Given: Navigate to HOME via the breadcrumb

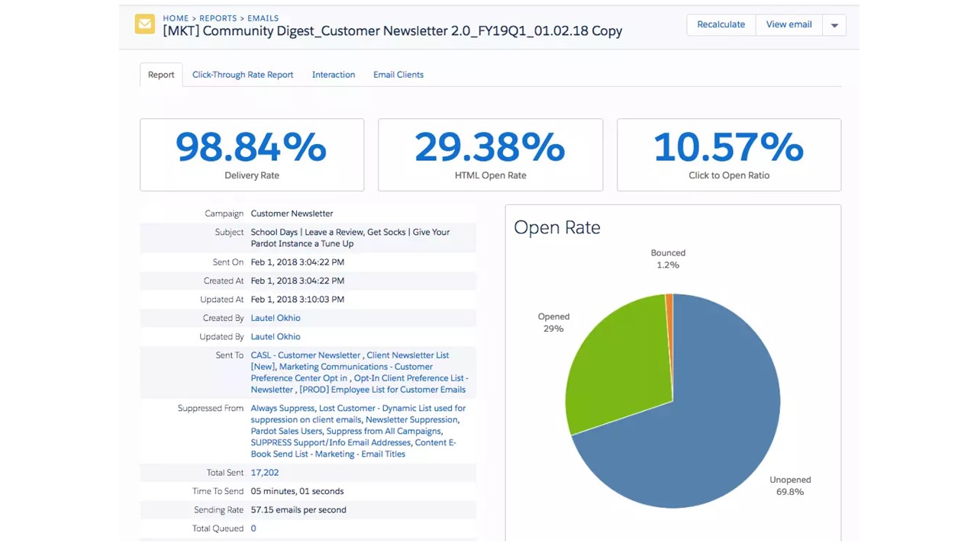Looking at the screenshot, I should point(176,18).
